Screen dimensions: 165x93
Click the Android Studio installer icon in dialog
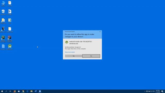click(x=67, y=42)
